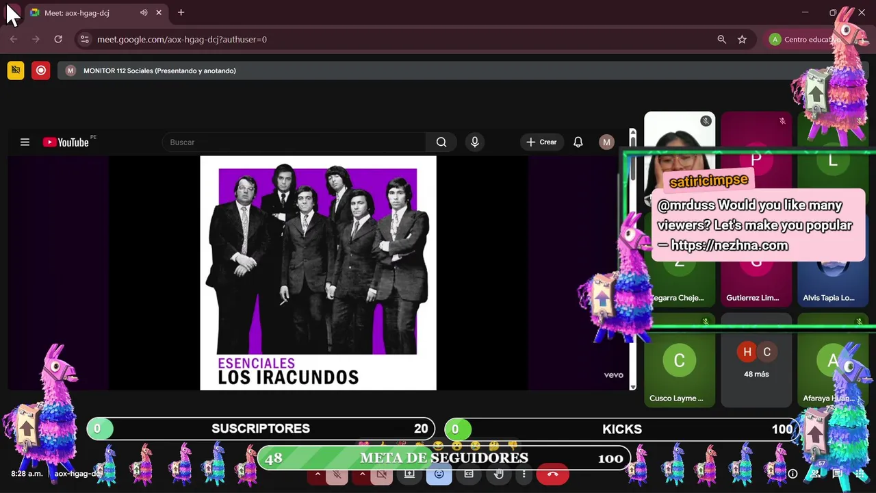
Task: Open a new Chrome tab
Action: point(181,12)
